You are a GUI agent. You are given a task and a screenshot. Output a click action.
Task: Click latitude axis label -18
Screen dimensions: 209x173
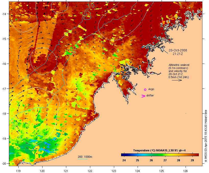pyautogui.click(x=4, y=114)
